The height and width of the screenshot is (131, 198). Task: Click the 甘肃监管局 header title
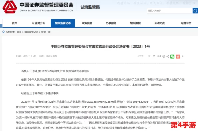coord(90,7)
